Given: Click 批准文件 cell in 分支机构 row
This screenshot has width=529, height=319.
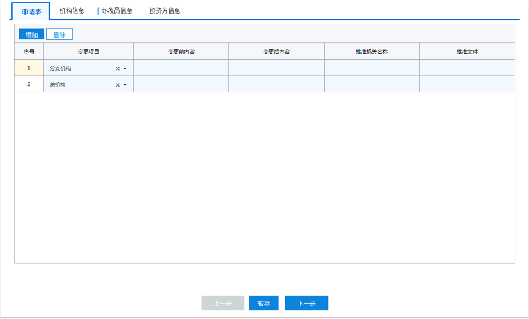Looking at the screenshot, I should tap(467, 68).
